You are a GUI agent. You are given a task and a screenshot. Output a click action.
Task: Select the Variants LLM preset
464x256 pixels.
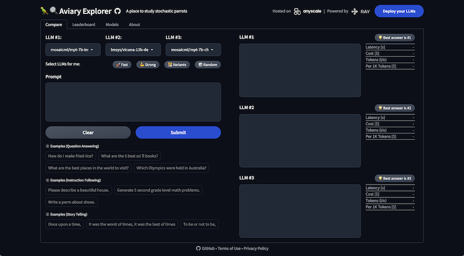coord(177,64)
